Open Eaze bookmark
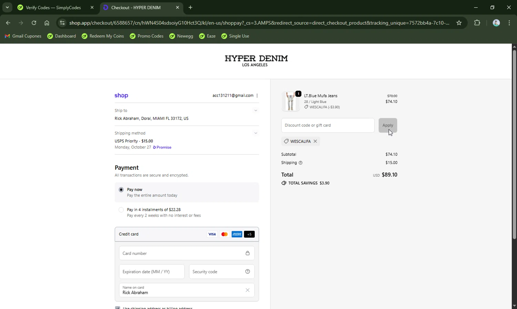Viewport: 517px width, 309px height. click(x=207, y=36)
